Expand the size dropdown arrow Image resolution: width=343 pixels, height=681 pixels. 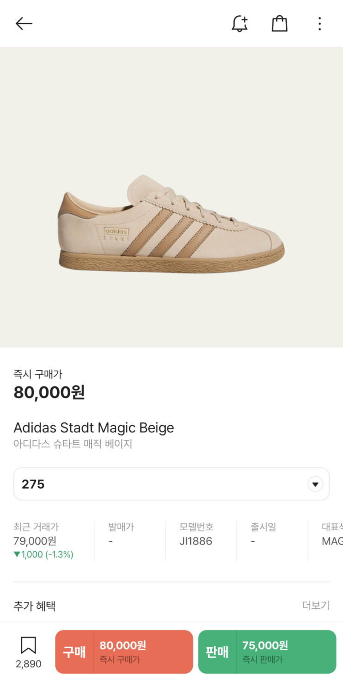(x=315, y=484)
